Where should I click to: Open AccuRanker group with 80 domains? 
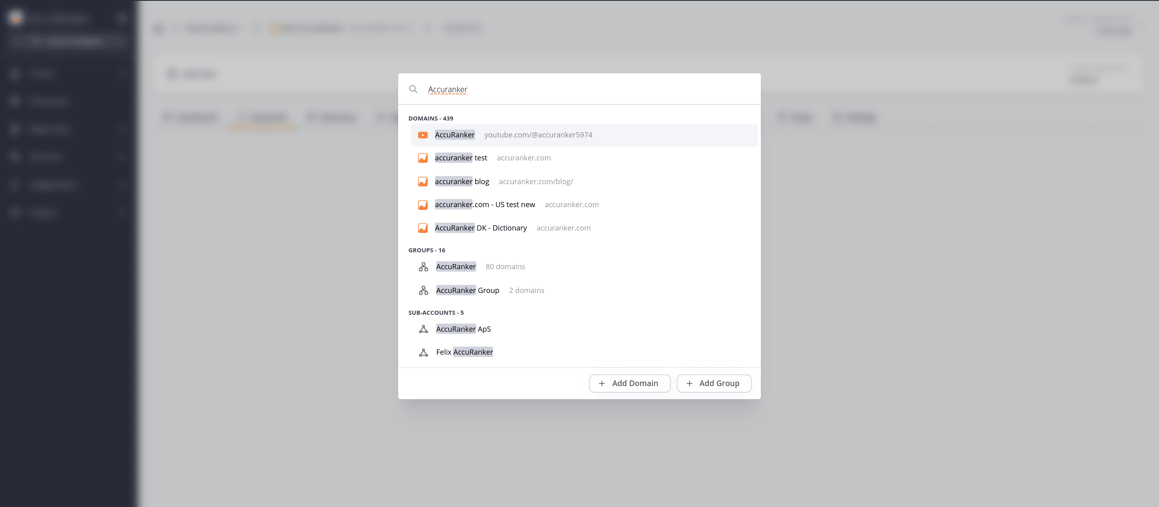click(584, 267)
